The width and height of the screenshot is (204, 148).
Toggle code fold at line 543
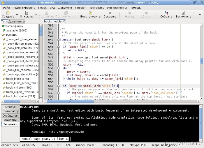click(x=59, y=40)
